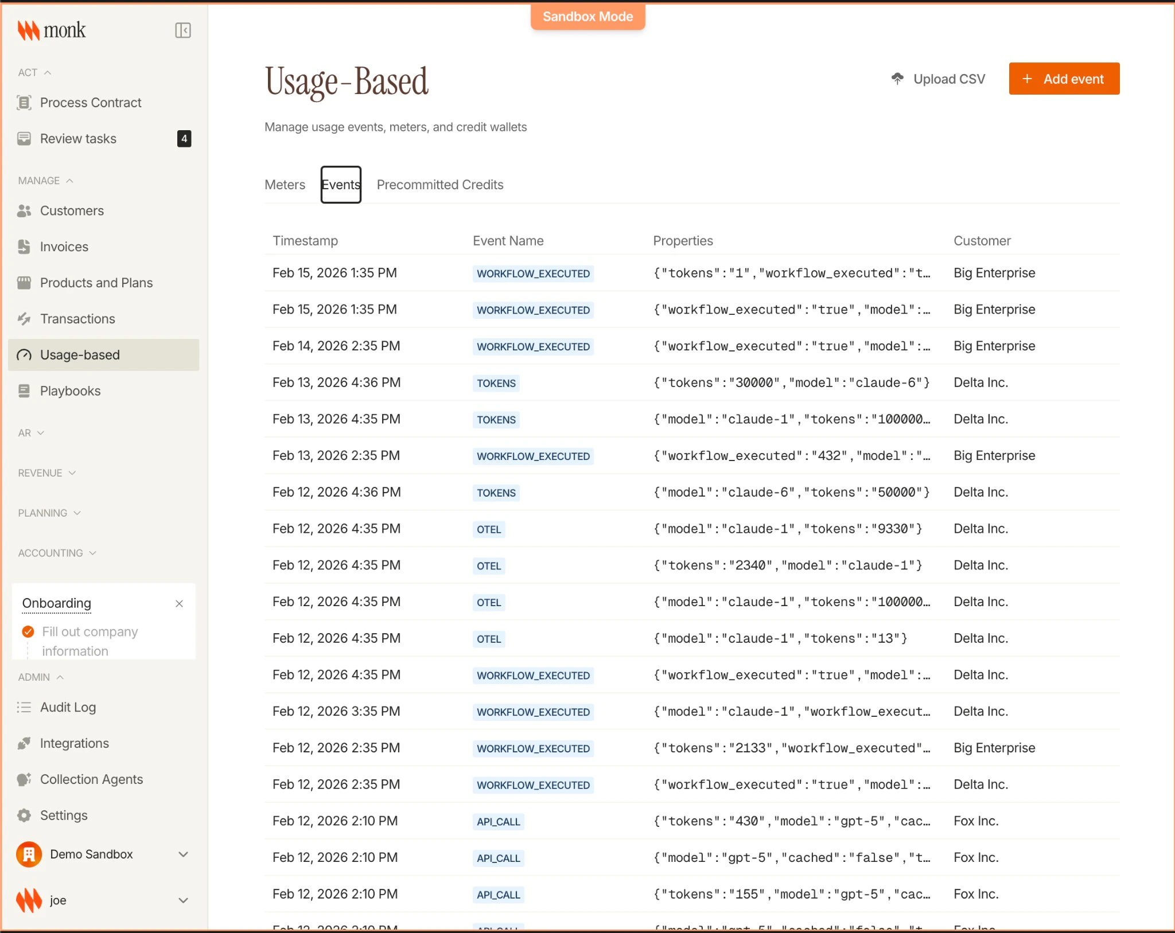Click Upload CSV

[937, 79]
